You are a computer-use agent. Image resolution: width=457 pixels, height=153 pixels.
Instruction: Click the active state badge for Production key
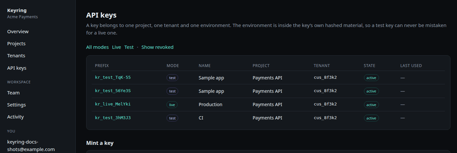click(371, 105)
